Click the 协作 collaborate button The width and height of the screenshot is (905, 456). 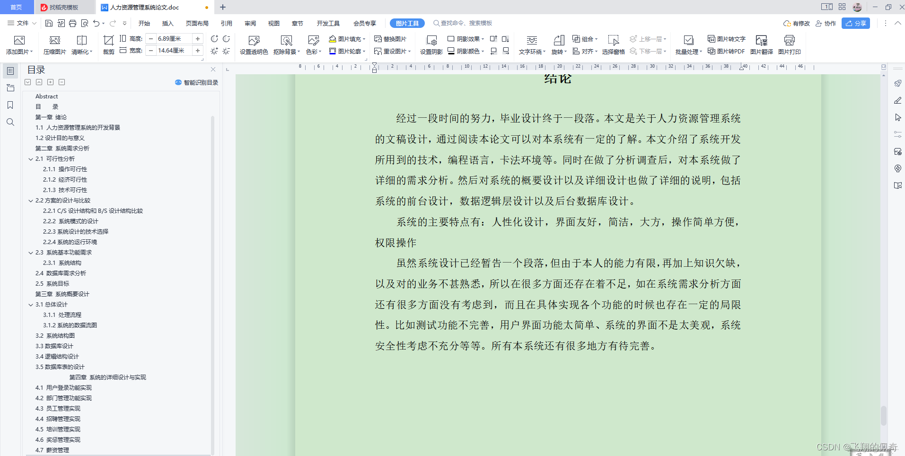pos(826,23)
